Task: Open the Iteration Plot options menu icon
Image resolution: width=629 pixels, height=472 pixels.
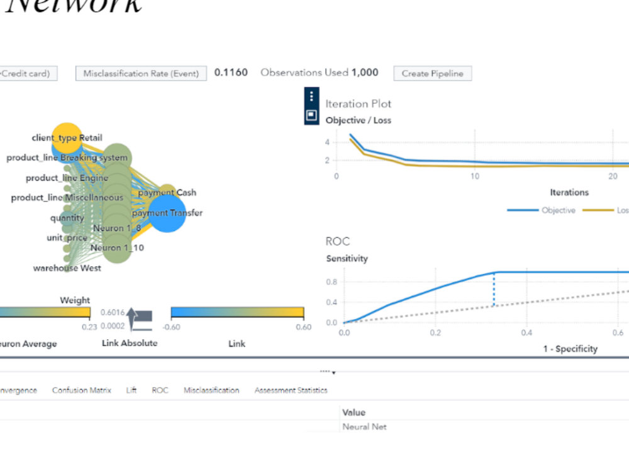Action: (312, 96)
